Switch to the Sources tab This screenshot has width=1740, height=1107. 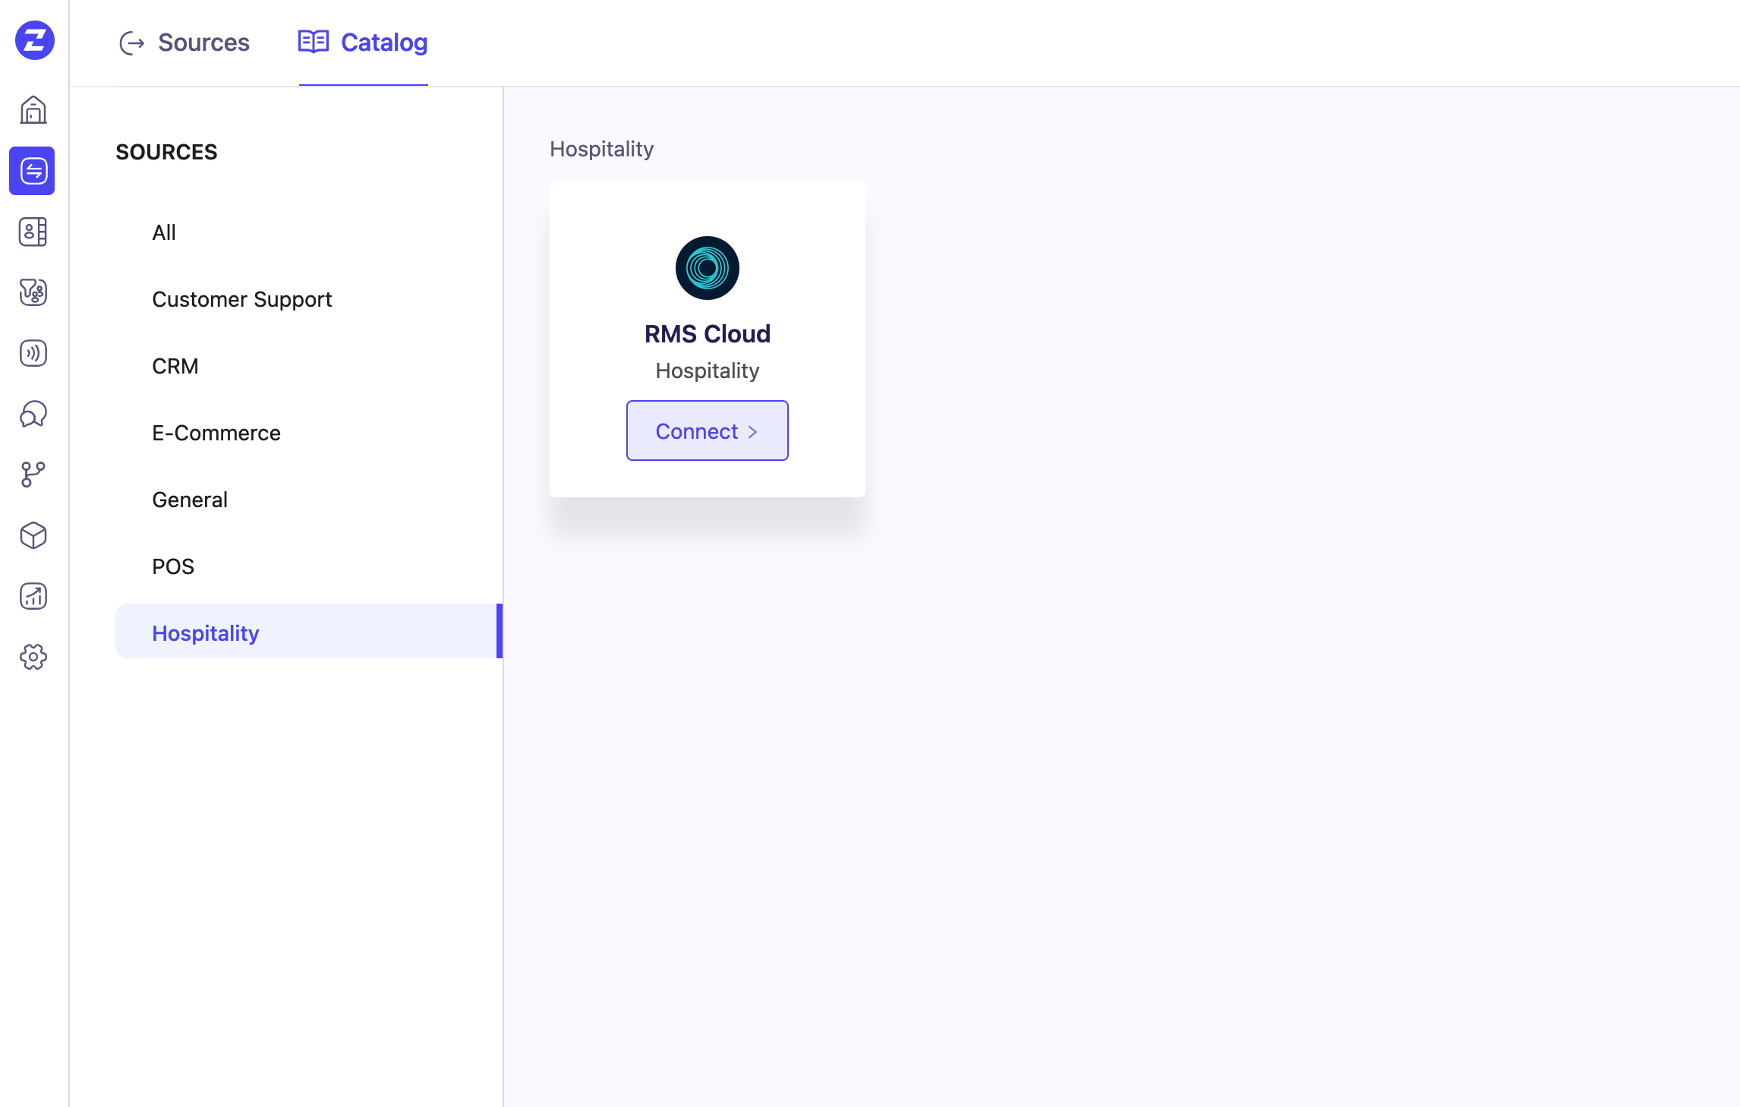184,43
